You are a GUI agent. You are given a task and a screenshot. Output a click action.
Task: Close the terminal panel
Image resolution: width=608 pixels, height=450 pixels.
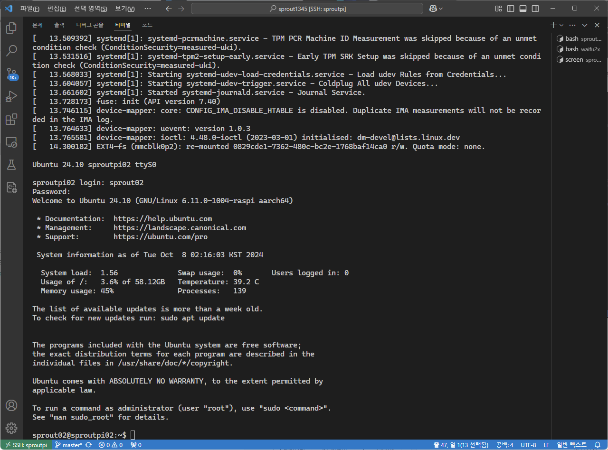tap(597, 25)
